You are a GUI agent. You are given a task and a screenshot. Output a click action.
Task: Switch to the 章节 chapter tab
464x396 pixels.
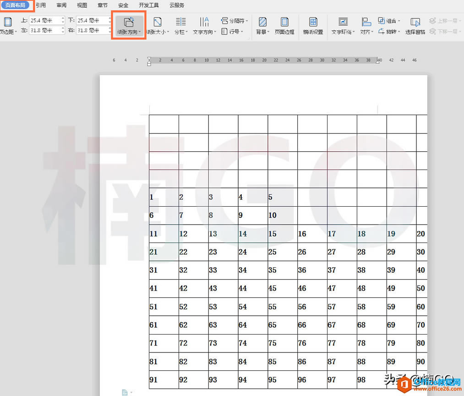tap(103, 5)
